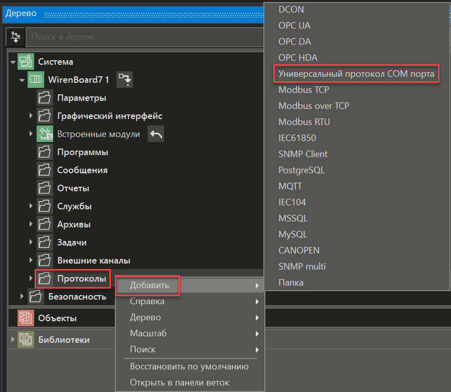The image size is (451, 392).
Task: Click the Отчеты folder icon
Action: click(45, 188)
